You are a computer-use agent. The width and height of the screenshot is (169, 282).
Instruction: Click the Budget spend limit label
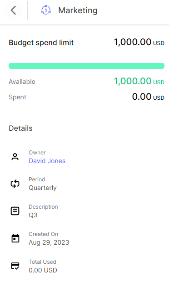[41, 43]
